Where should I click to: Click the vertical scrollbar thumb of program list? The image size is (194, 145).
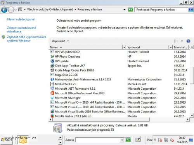192,75
